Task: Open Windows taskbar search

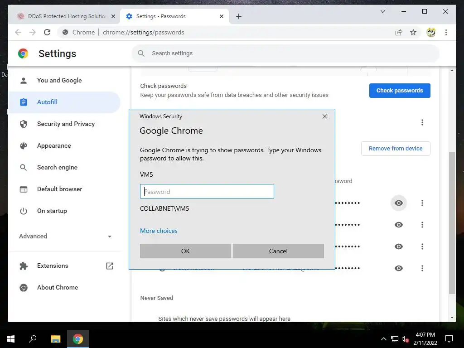Action: coord(33,339)
